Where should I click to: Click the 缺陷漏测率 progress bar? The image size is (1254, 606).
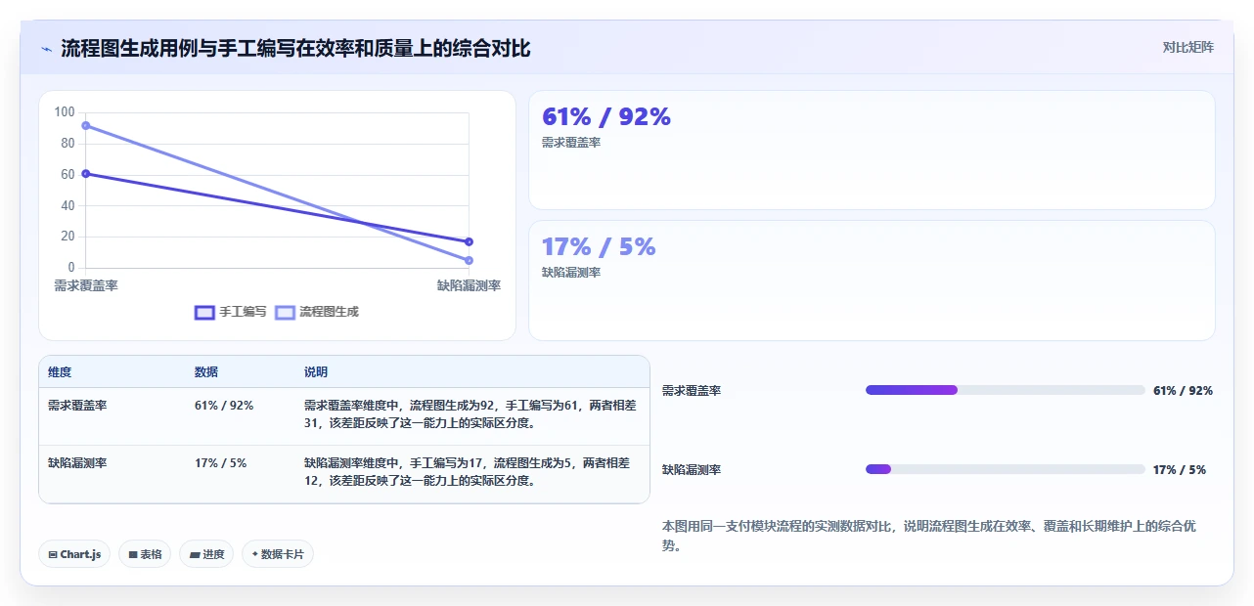coord(1005,469)
